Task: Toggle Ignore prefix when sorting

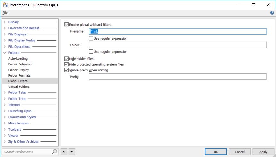Action: [66, 70]
